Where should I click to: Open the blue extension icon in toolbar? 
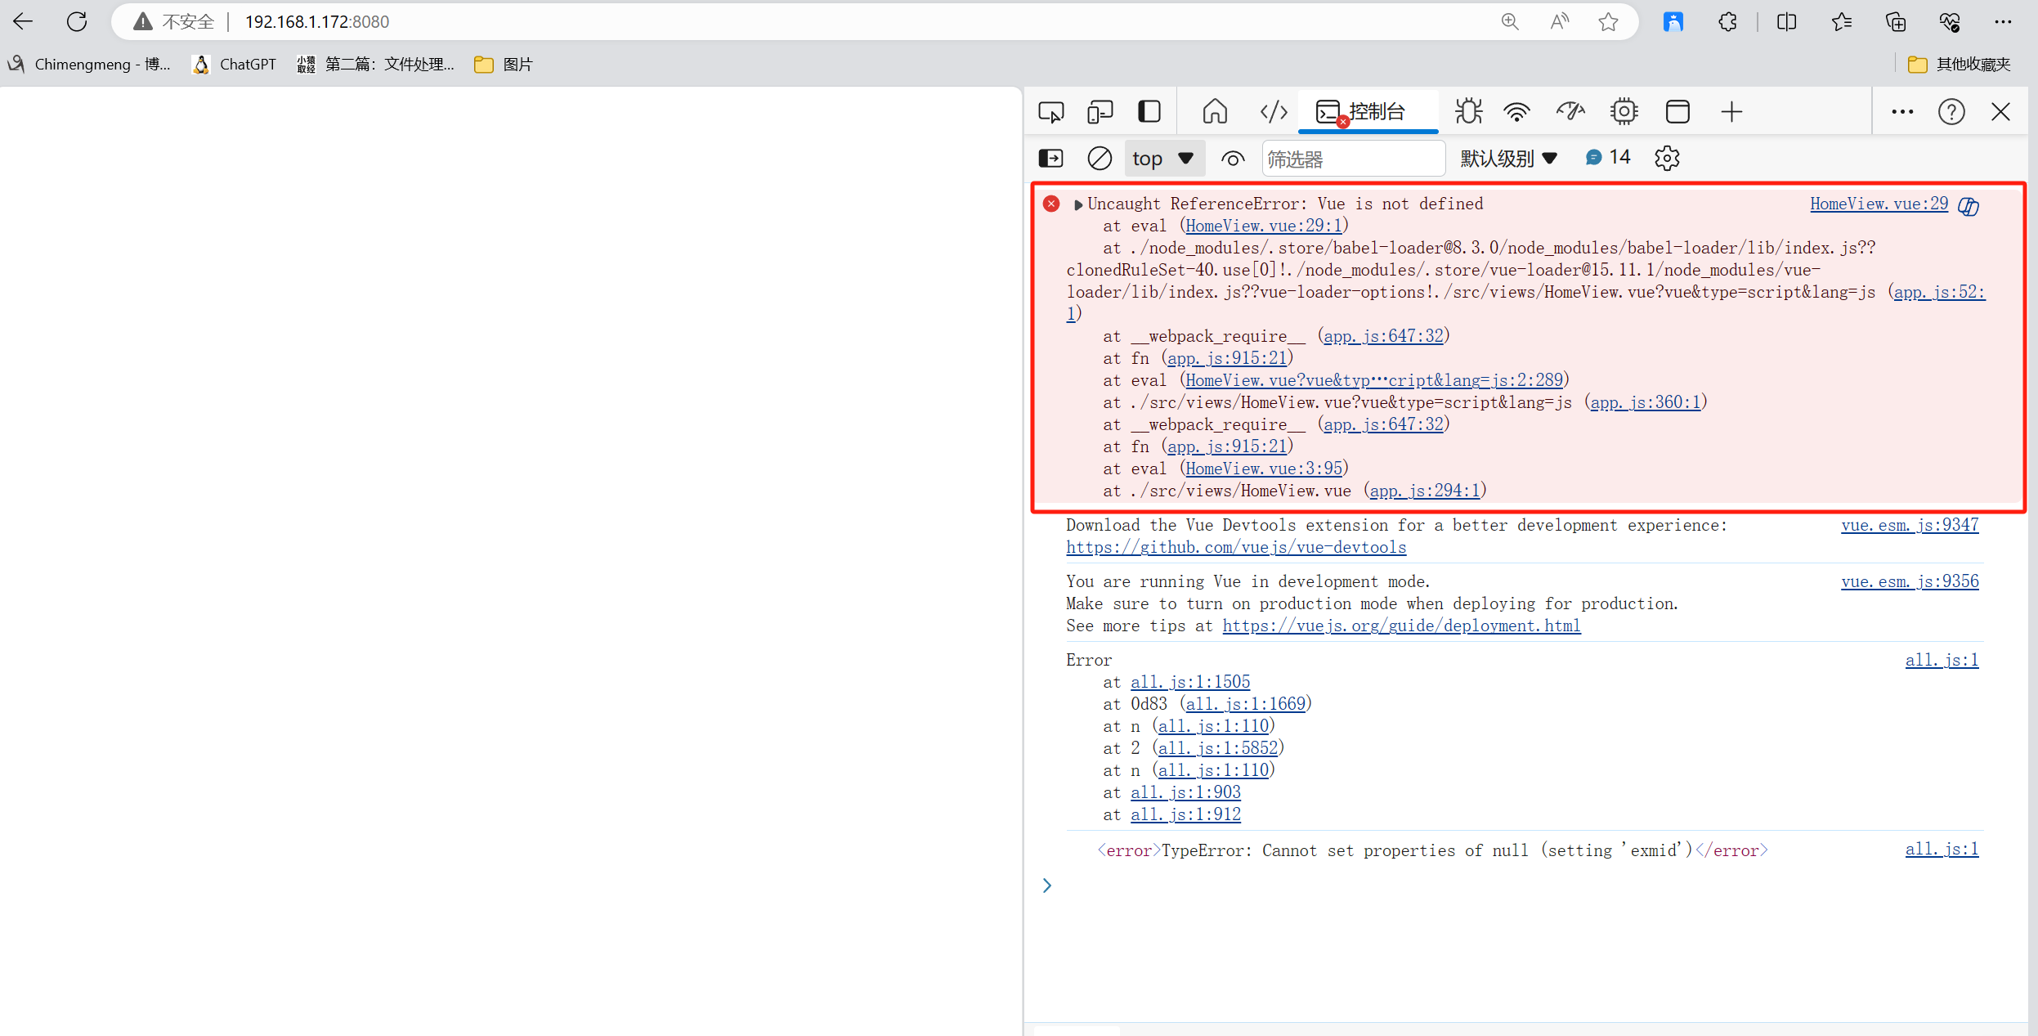(1673, 22)
